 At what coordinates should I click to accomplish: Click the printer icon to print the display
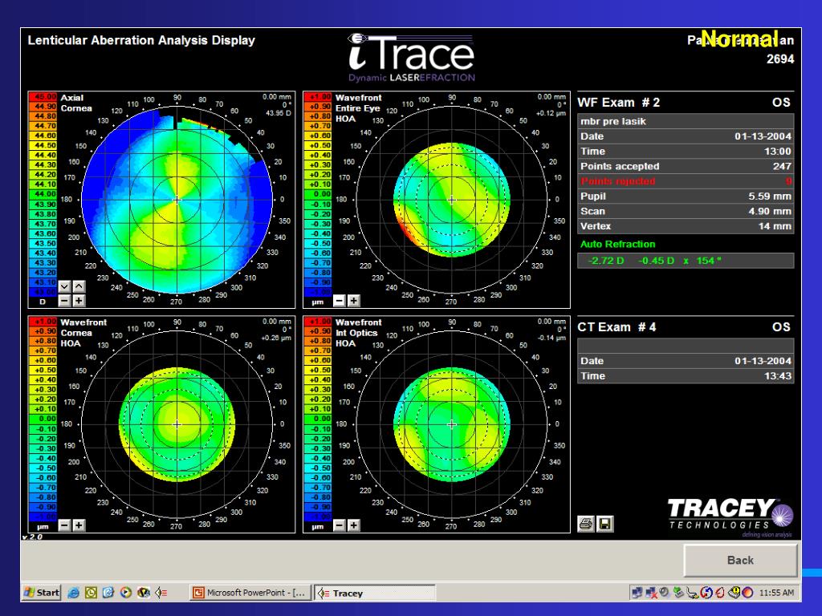pyautogui.click(x=586, y=524)
